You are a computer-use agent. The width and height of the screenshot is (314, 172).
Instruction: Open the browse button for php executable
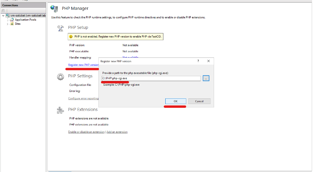coord(206,78)
